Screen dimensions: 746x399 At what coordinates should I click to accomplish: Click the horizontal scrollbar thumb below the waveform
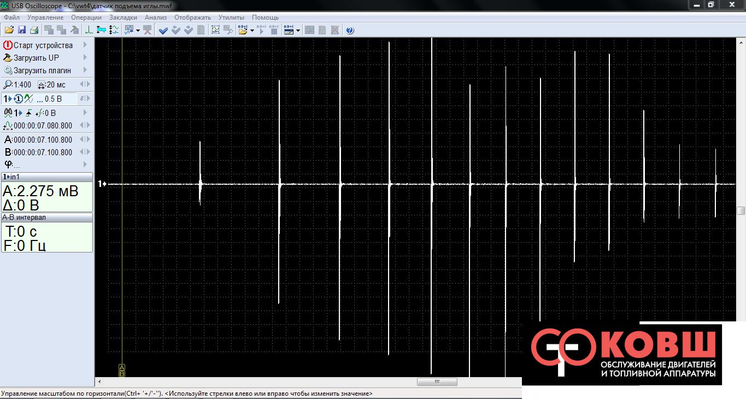click(436, 382)
